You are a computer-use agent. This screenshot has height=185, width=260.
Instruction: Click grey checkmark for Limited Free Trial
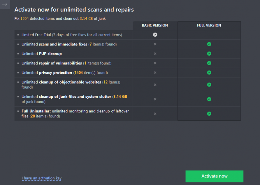tap(155, 35)
